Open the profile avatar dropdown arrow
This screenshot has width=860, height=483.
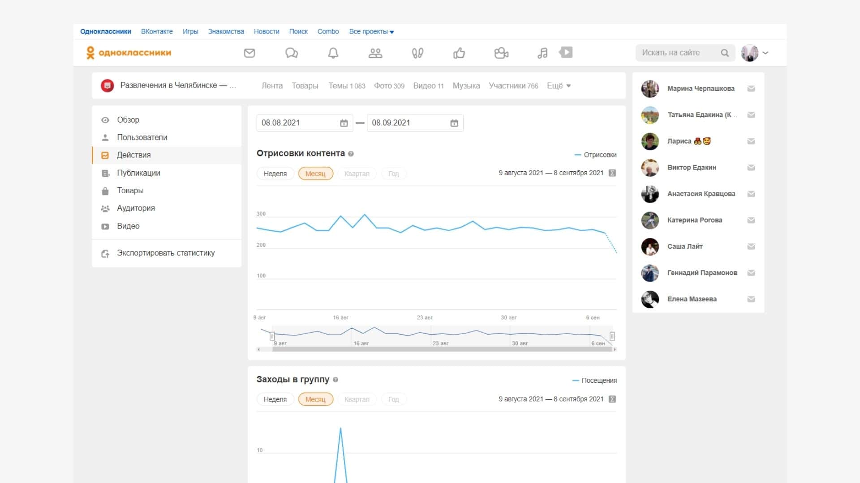765,53
